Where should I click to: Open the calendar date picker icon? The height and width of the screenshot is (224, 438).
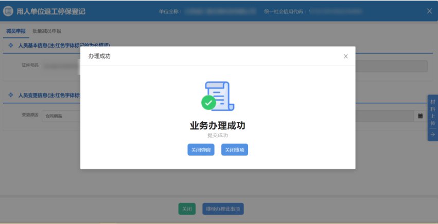click(420, 116)
